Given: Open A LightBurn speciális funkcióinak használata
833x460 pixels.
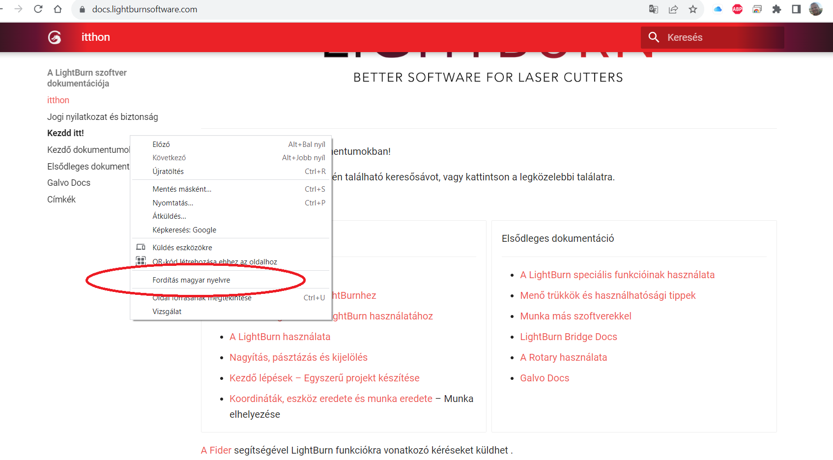Looking at the screenshot, I should click(617, 275).
